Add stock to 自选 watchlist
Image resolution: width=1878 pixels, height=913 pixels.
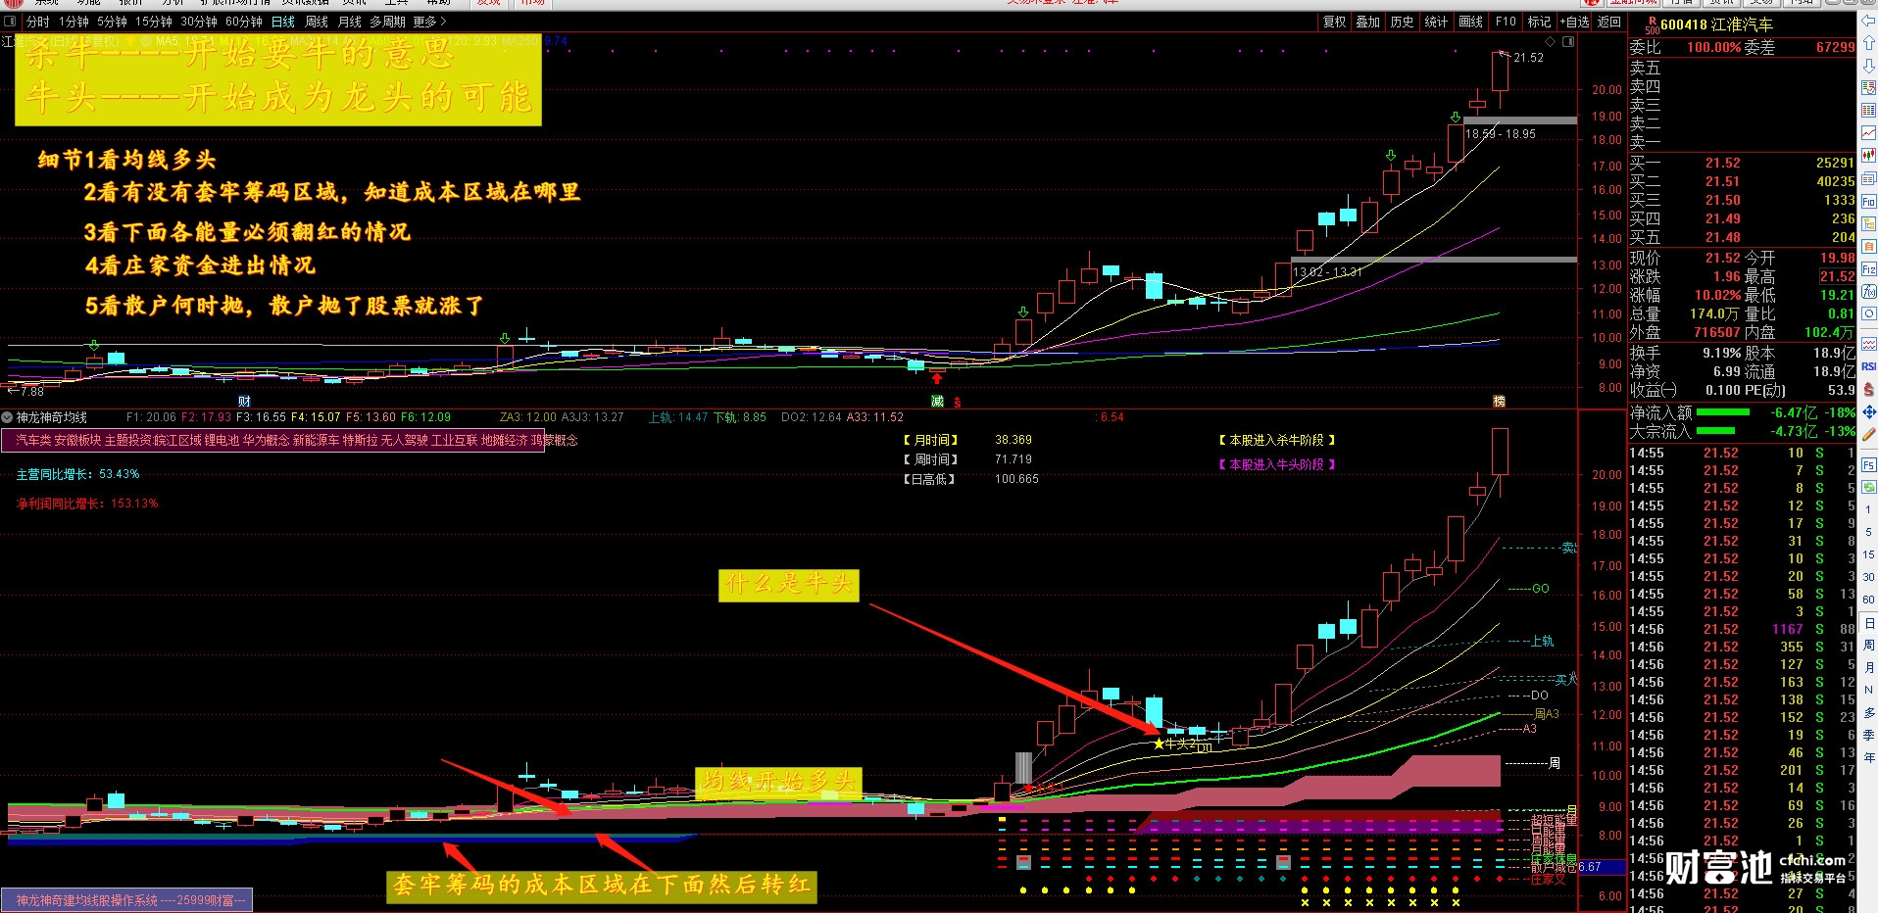[x=1575, y=22]
